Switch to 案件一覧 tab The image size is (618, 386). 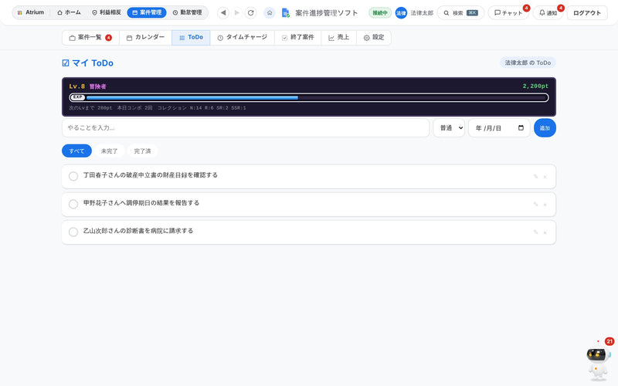click(90, 37)
